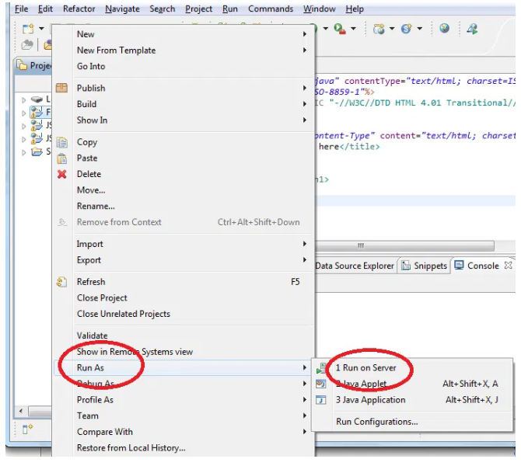The width and height of the screenshot is (521, 466).
Task: Click the Run on Server icon in submenu
Action: (321, 368)
